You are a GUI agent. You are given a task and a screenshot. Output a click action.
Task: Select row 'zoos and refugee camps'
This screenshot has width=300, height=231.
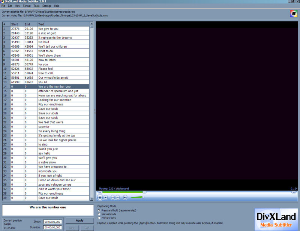pos(46,184)
